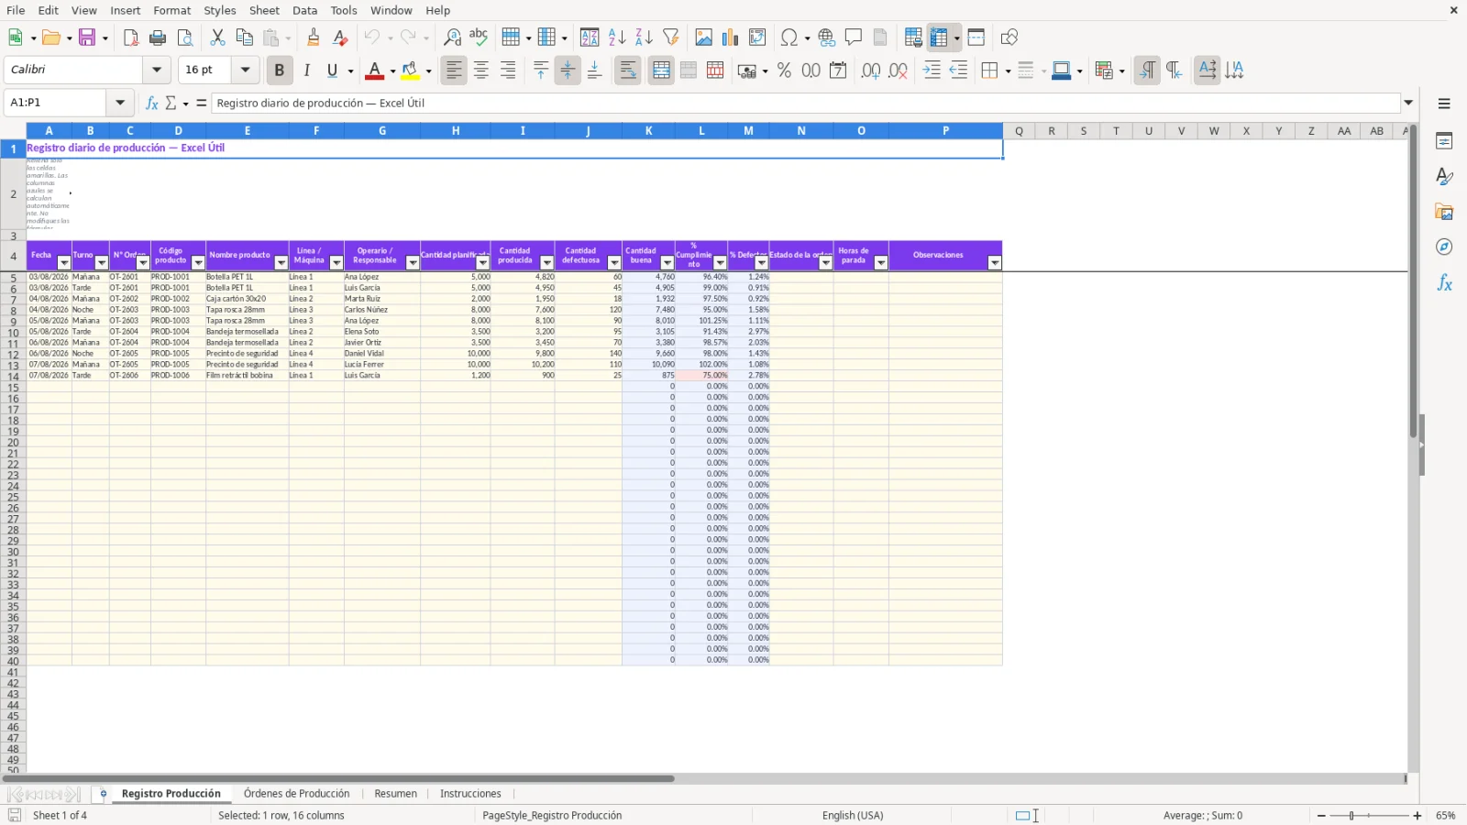Toggle Align Right

coord(508,71)
